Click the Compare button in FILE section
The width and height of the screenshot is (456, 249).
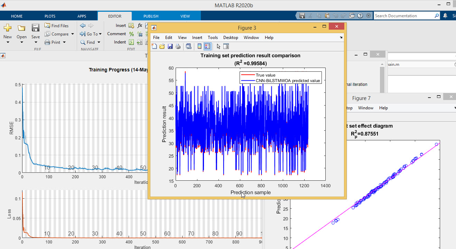point(57,34)
